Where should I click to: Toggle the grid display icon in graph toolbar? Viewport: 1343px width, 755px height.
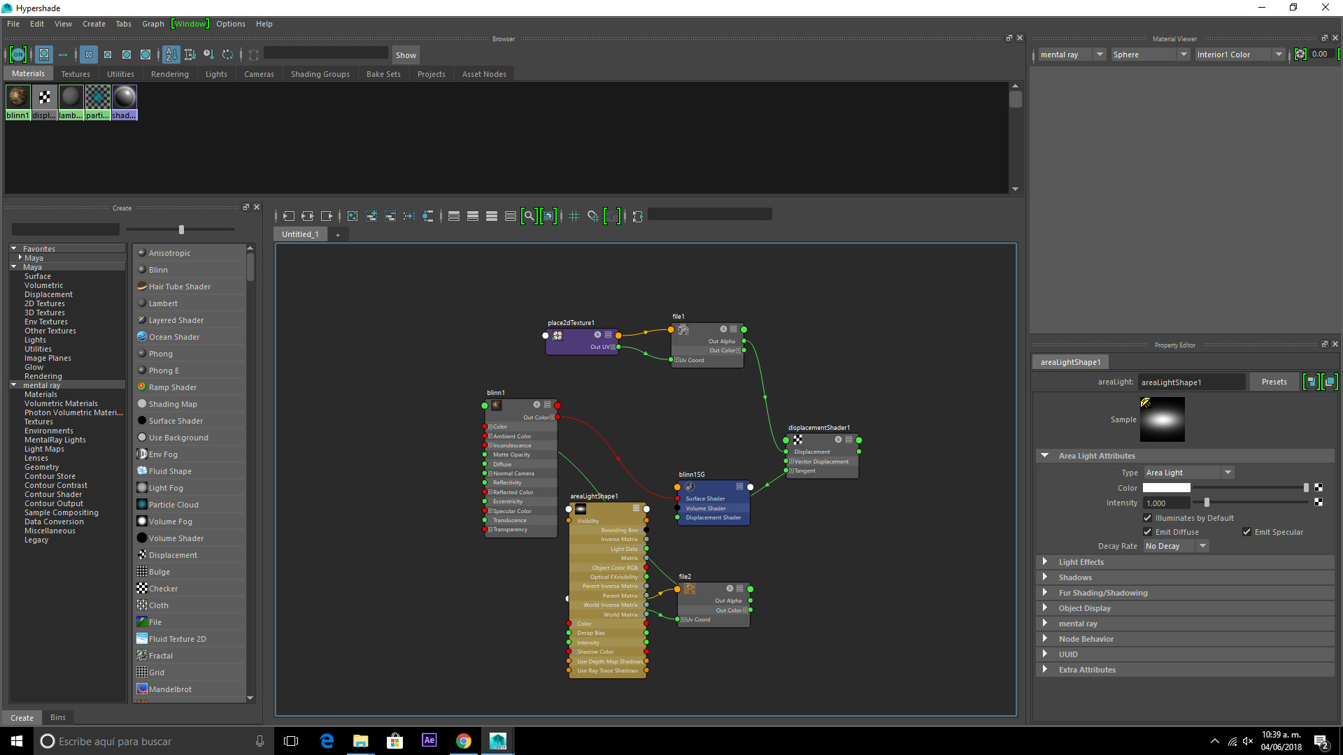[574, 216]
